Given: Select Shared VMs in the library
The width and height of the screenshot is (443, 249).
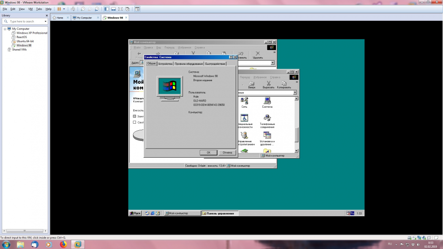Looking at the screenshot, I should coord(19,50).
